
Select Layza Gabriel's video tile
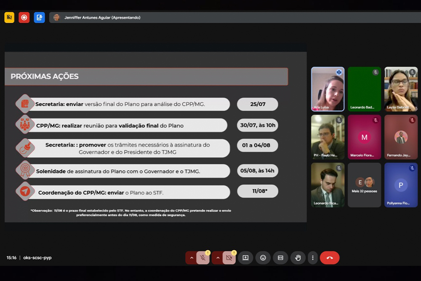[x=401, y=89]
